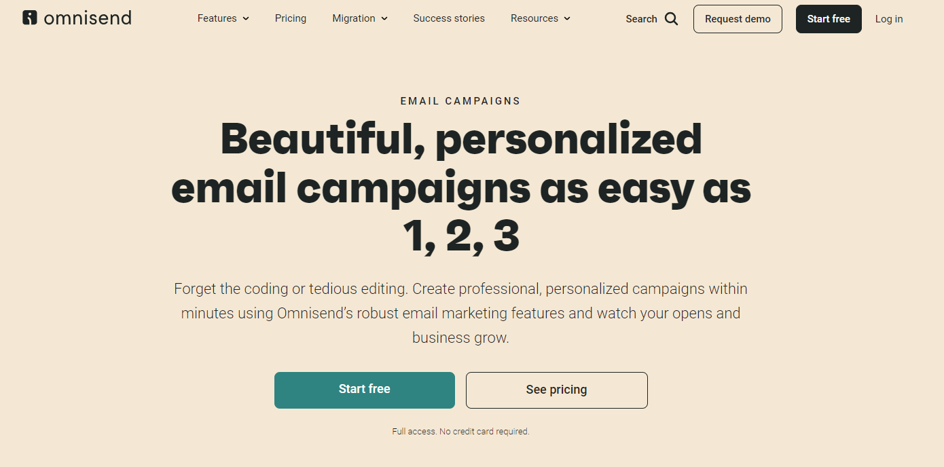944x467 pixels.
Task: Select the See pricing button
Action: pyautogui.click(x=557, y=390)
